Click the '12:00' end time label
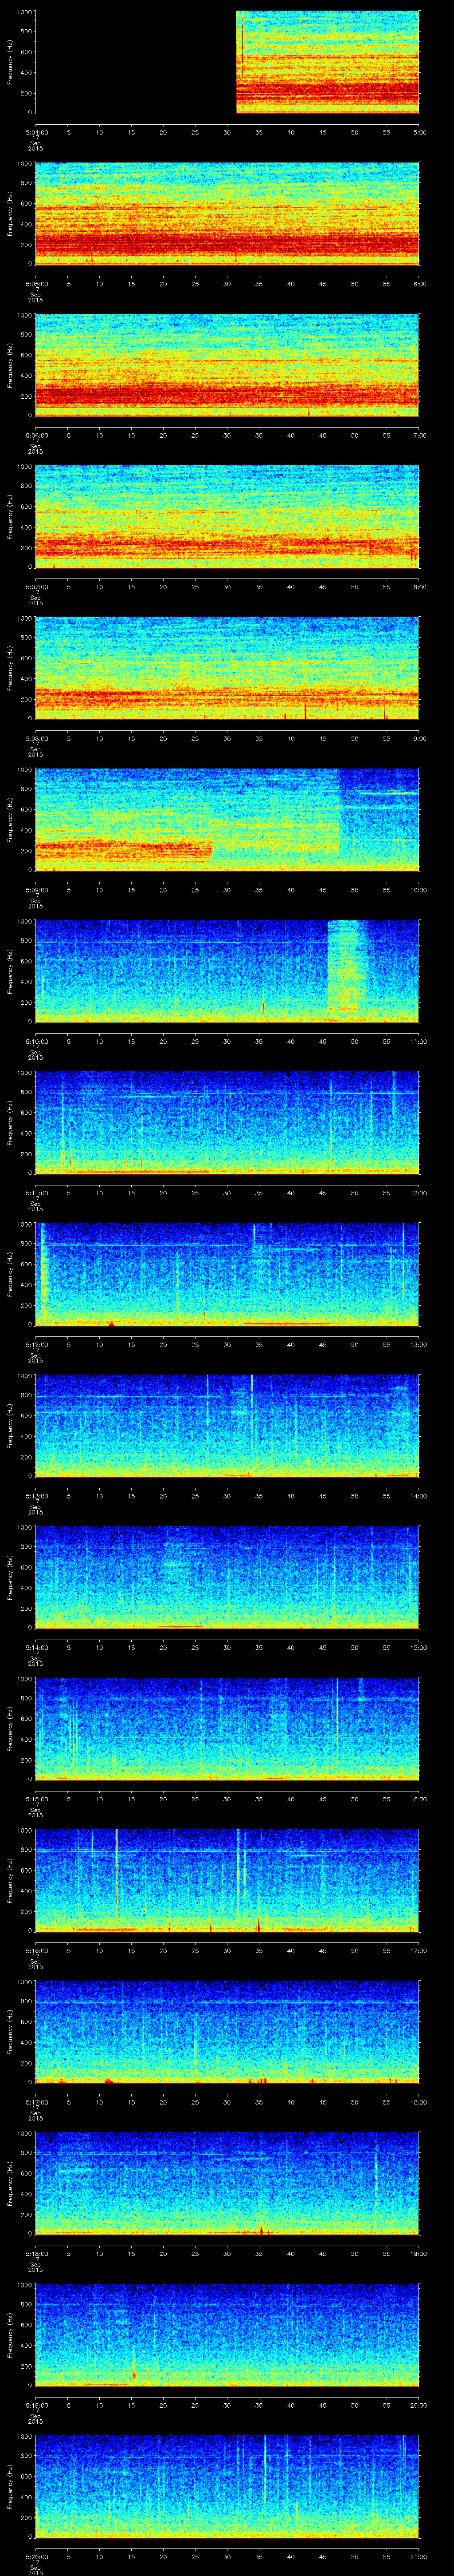 (418, 1192)
